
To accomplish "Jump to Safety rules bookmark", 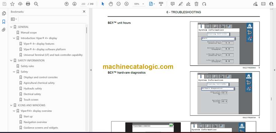I will click(x=27, y=66).
